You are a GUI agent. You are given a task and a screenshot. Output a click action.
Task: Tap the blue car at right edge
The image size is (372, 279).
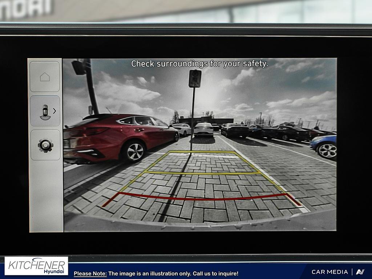point(323,145)
